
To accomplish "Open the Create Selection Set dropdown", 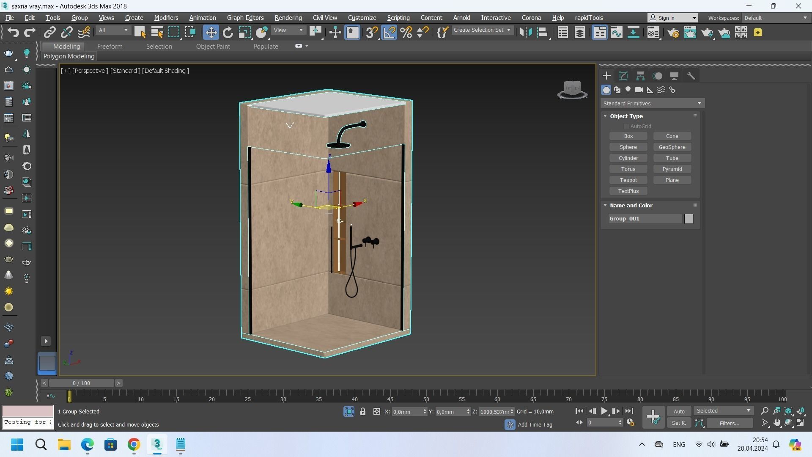I will click(x=482, y=30).
